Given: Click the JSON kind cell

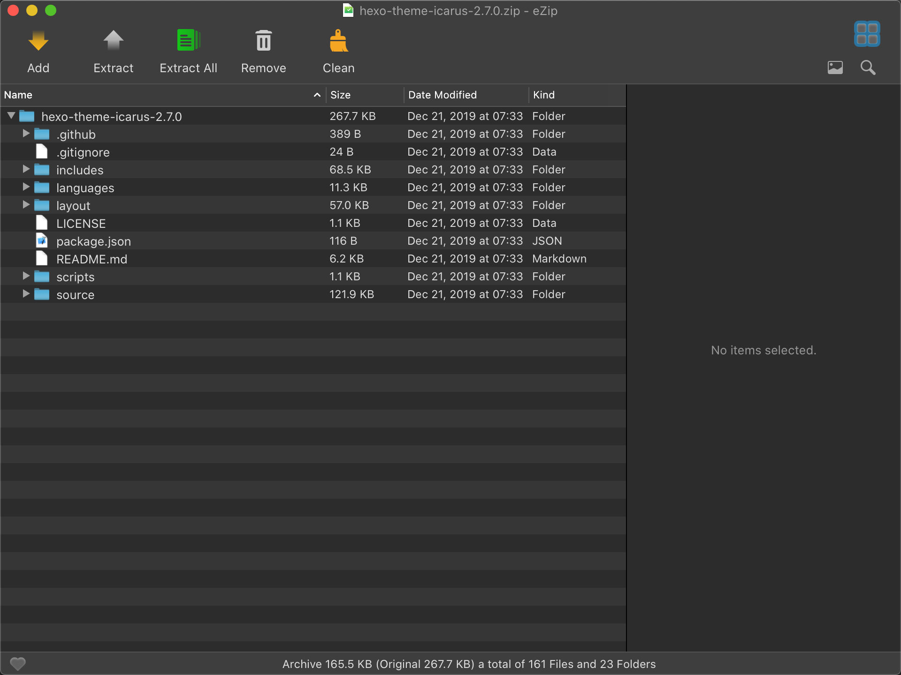Looking at the screenshot, I should (x=547, y=241).
